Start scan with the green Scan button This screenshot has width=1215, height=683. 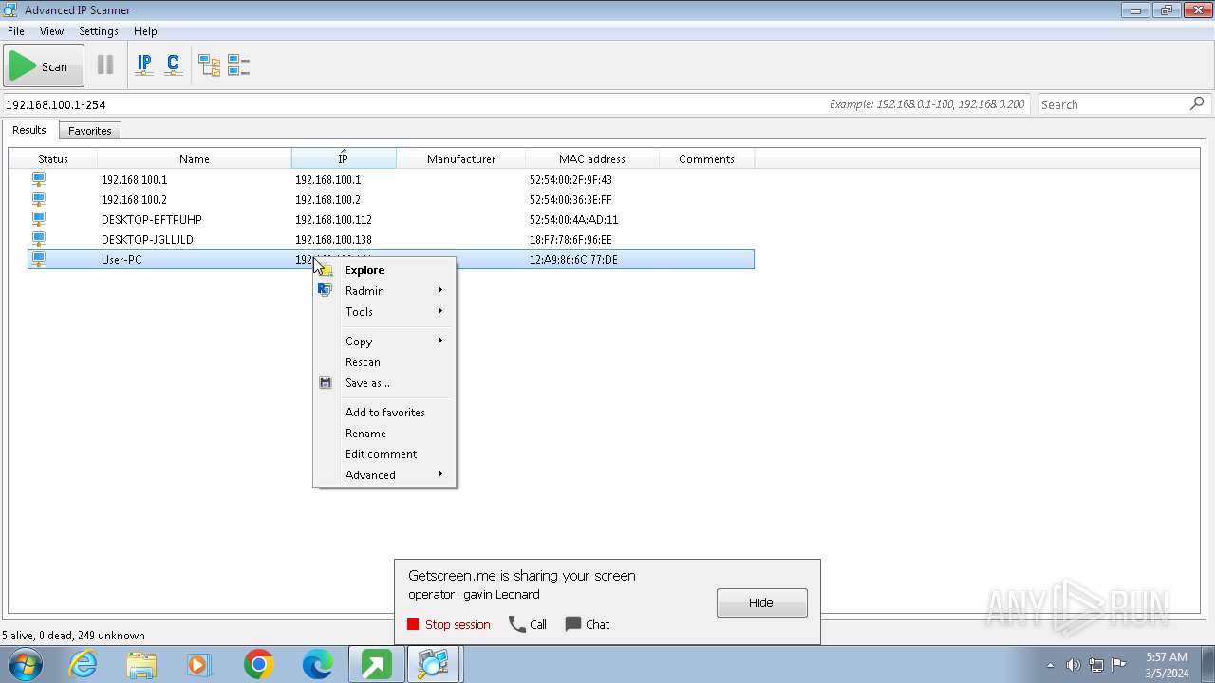click(x=44, y=65)
